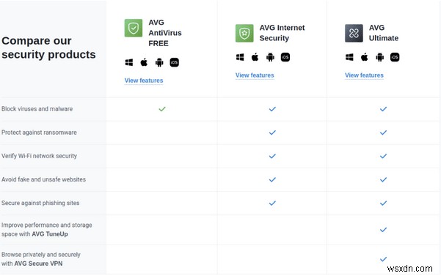The image size is (441, 276).
Task: Select iOS icon under AVG Ultimate
Action: (395, 57)
